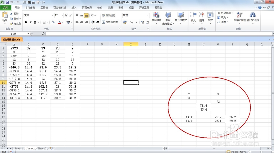Screen dimensions: 274x153
Task: Toggle Wrap Text (自动换行)
Action: 109,15
